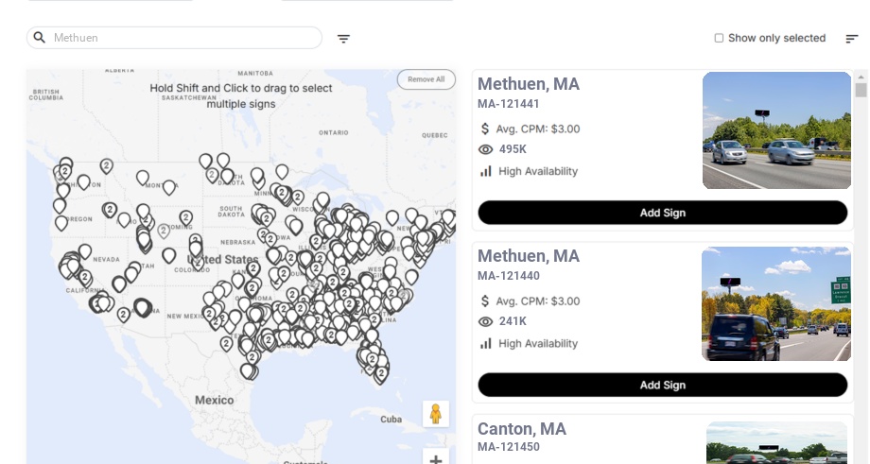Screen dimensions: 870x464
Task: Add Sign for Methuen MA-121441
Action: coord(662,213)
